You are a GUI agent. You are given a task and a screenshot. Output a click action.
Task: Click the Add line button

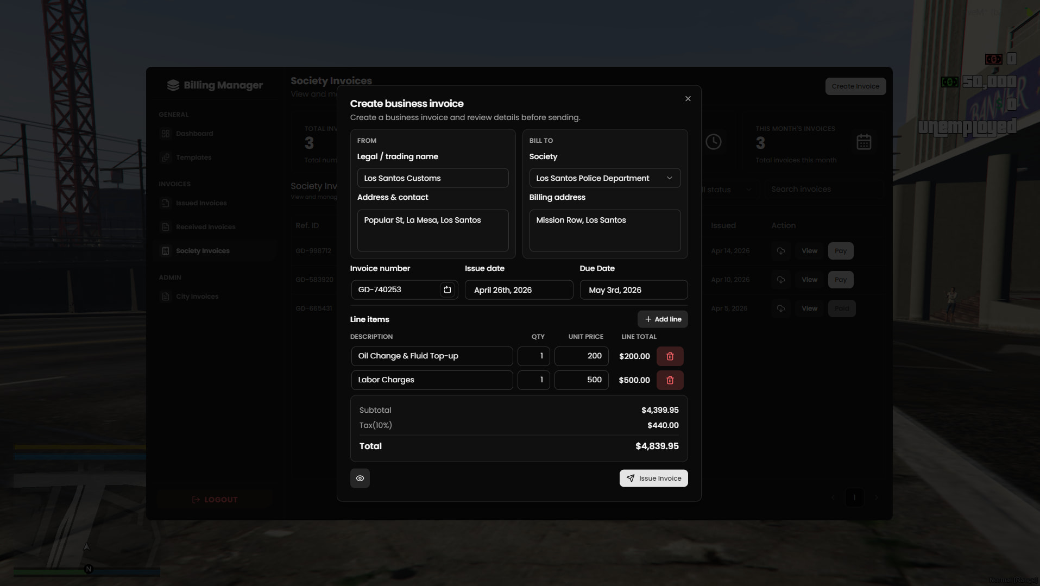pyautogui.click(x=663, y=319)
